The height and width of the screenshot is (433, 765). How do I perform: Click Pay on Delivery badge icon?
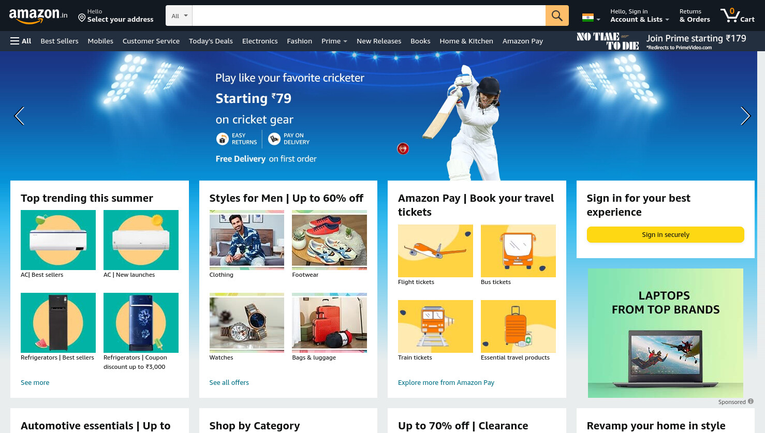click(x=274, y=139)
